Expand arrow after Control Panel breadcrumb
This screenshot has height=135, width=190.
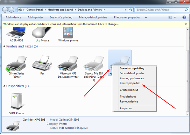point(45,10)
